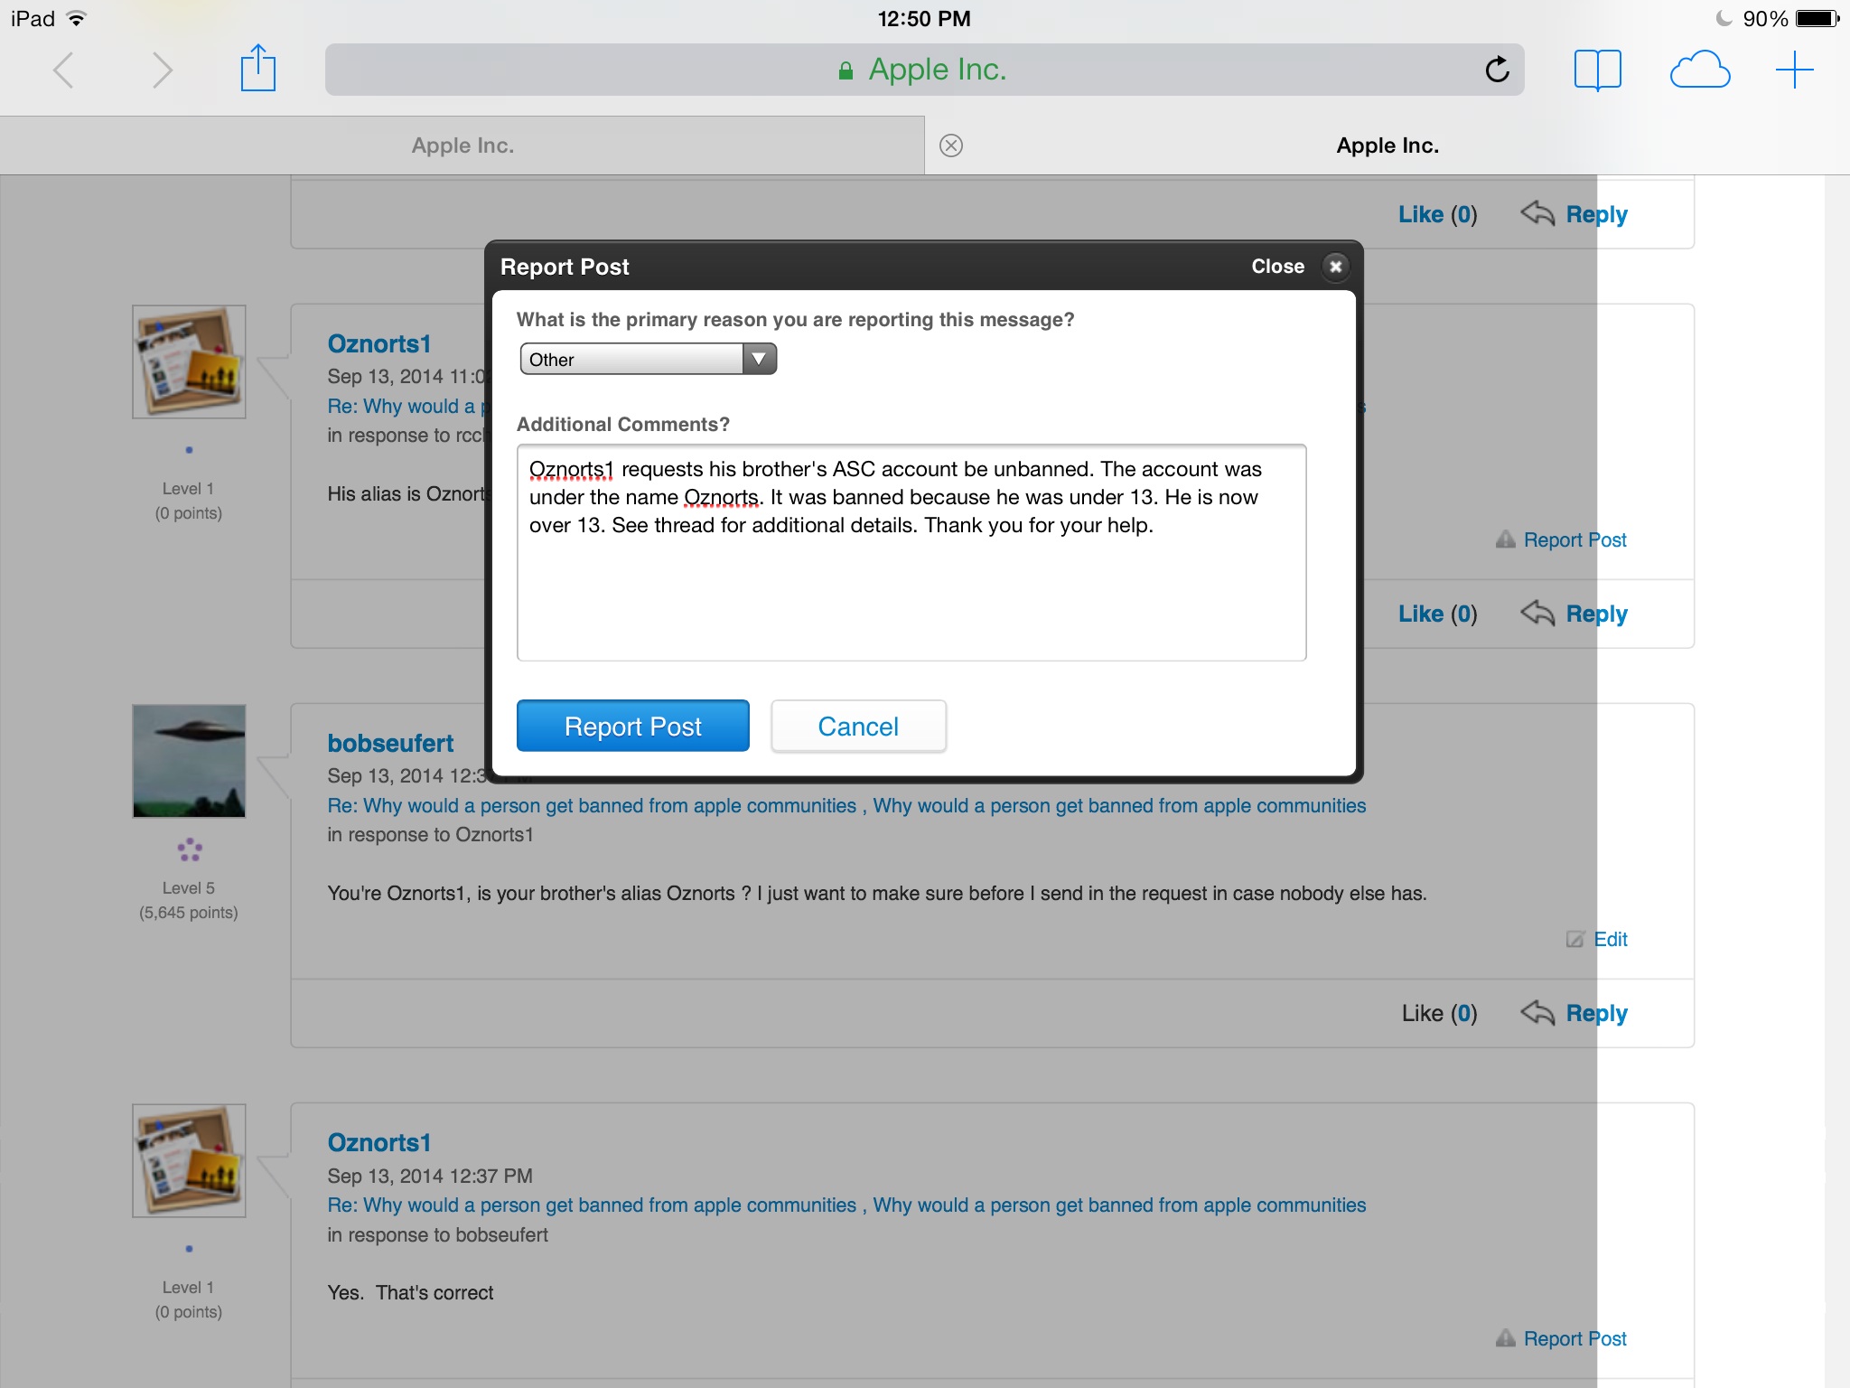Screen dimensions: 1850x1388
Task: Switch to the inactive Apple Inc. tab
Action: [462, 145]
